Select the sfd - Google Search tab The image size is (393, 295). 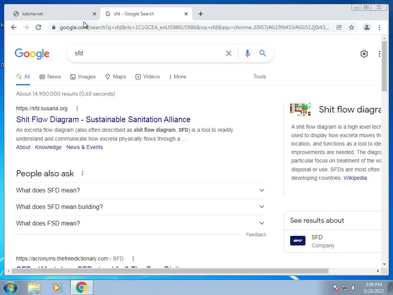click(146, 14)
